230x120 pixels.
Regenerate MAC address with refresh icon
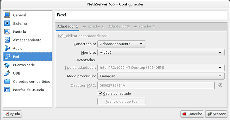tap(220, 85)
